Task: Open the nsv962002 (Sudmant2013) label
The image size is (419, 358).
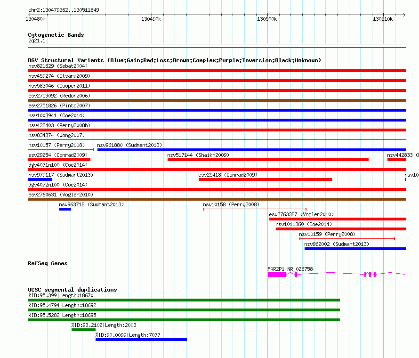Action: coord(337,244)
